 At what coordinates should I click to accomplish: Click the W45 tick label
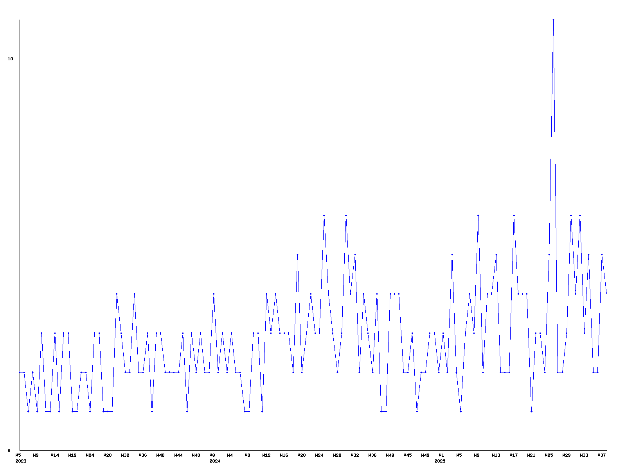point(408,455)
